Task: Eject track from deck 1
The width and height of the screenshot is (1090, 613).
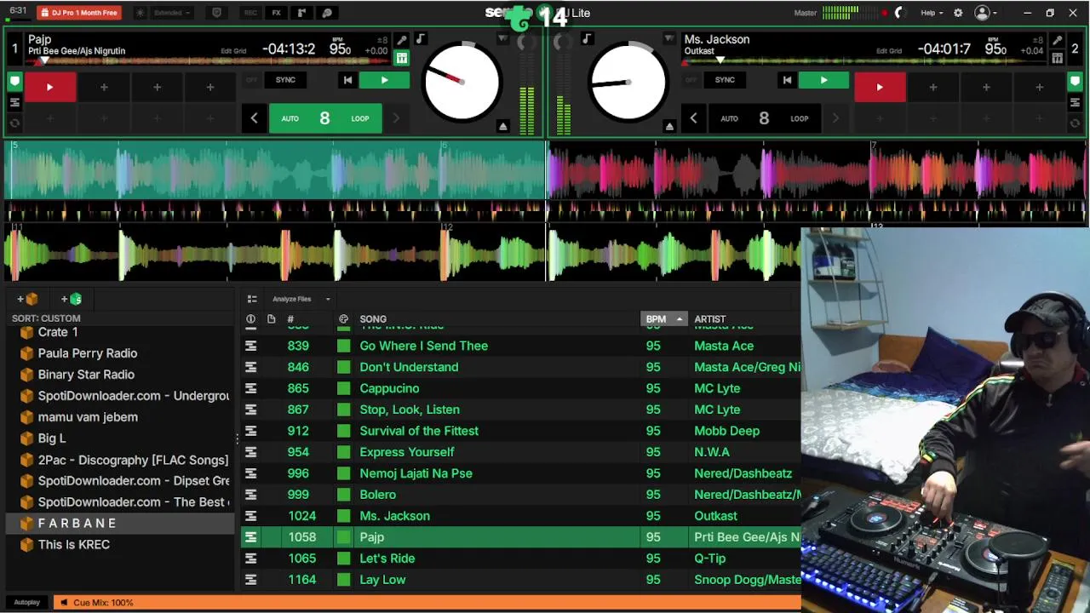Action: (x=502, y=126)
